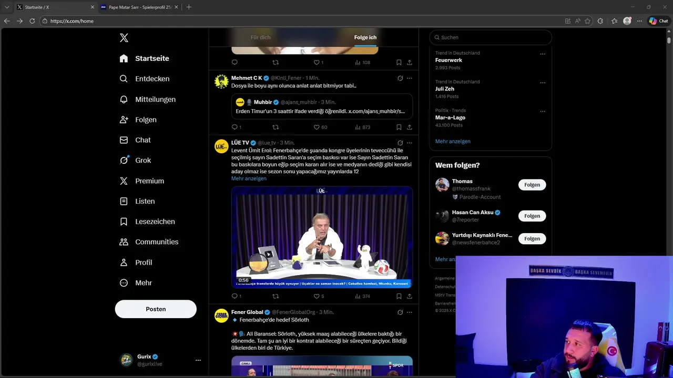Open Grok action on LÜE TV post

pos(400,143)
